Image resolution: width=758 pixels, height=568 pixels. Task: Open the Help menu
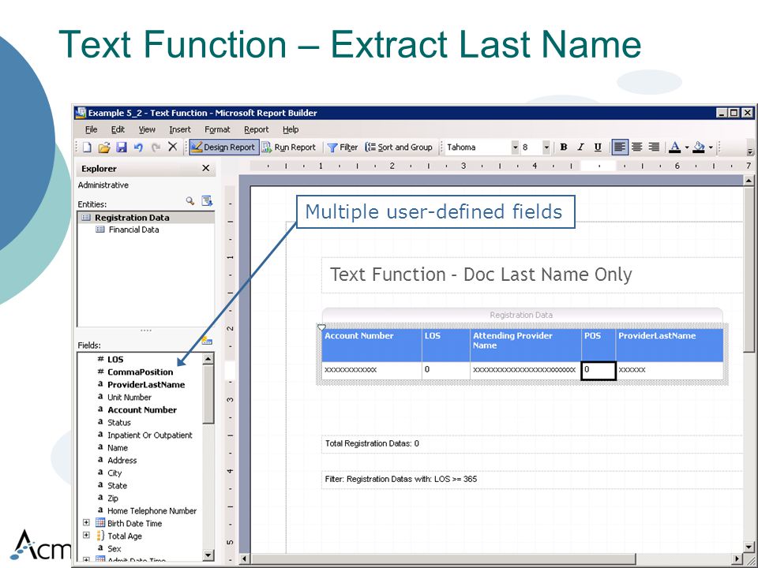tap(291, 129)
